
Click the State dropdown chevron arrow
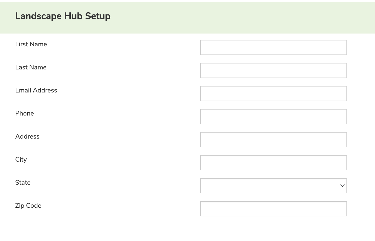click(x=342, y=186)
